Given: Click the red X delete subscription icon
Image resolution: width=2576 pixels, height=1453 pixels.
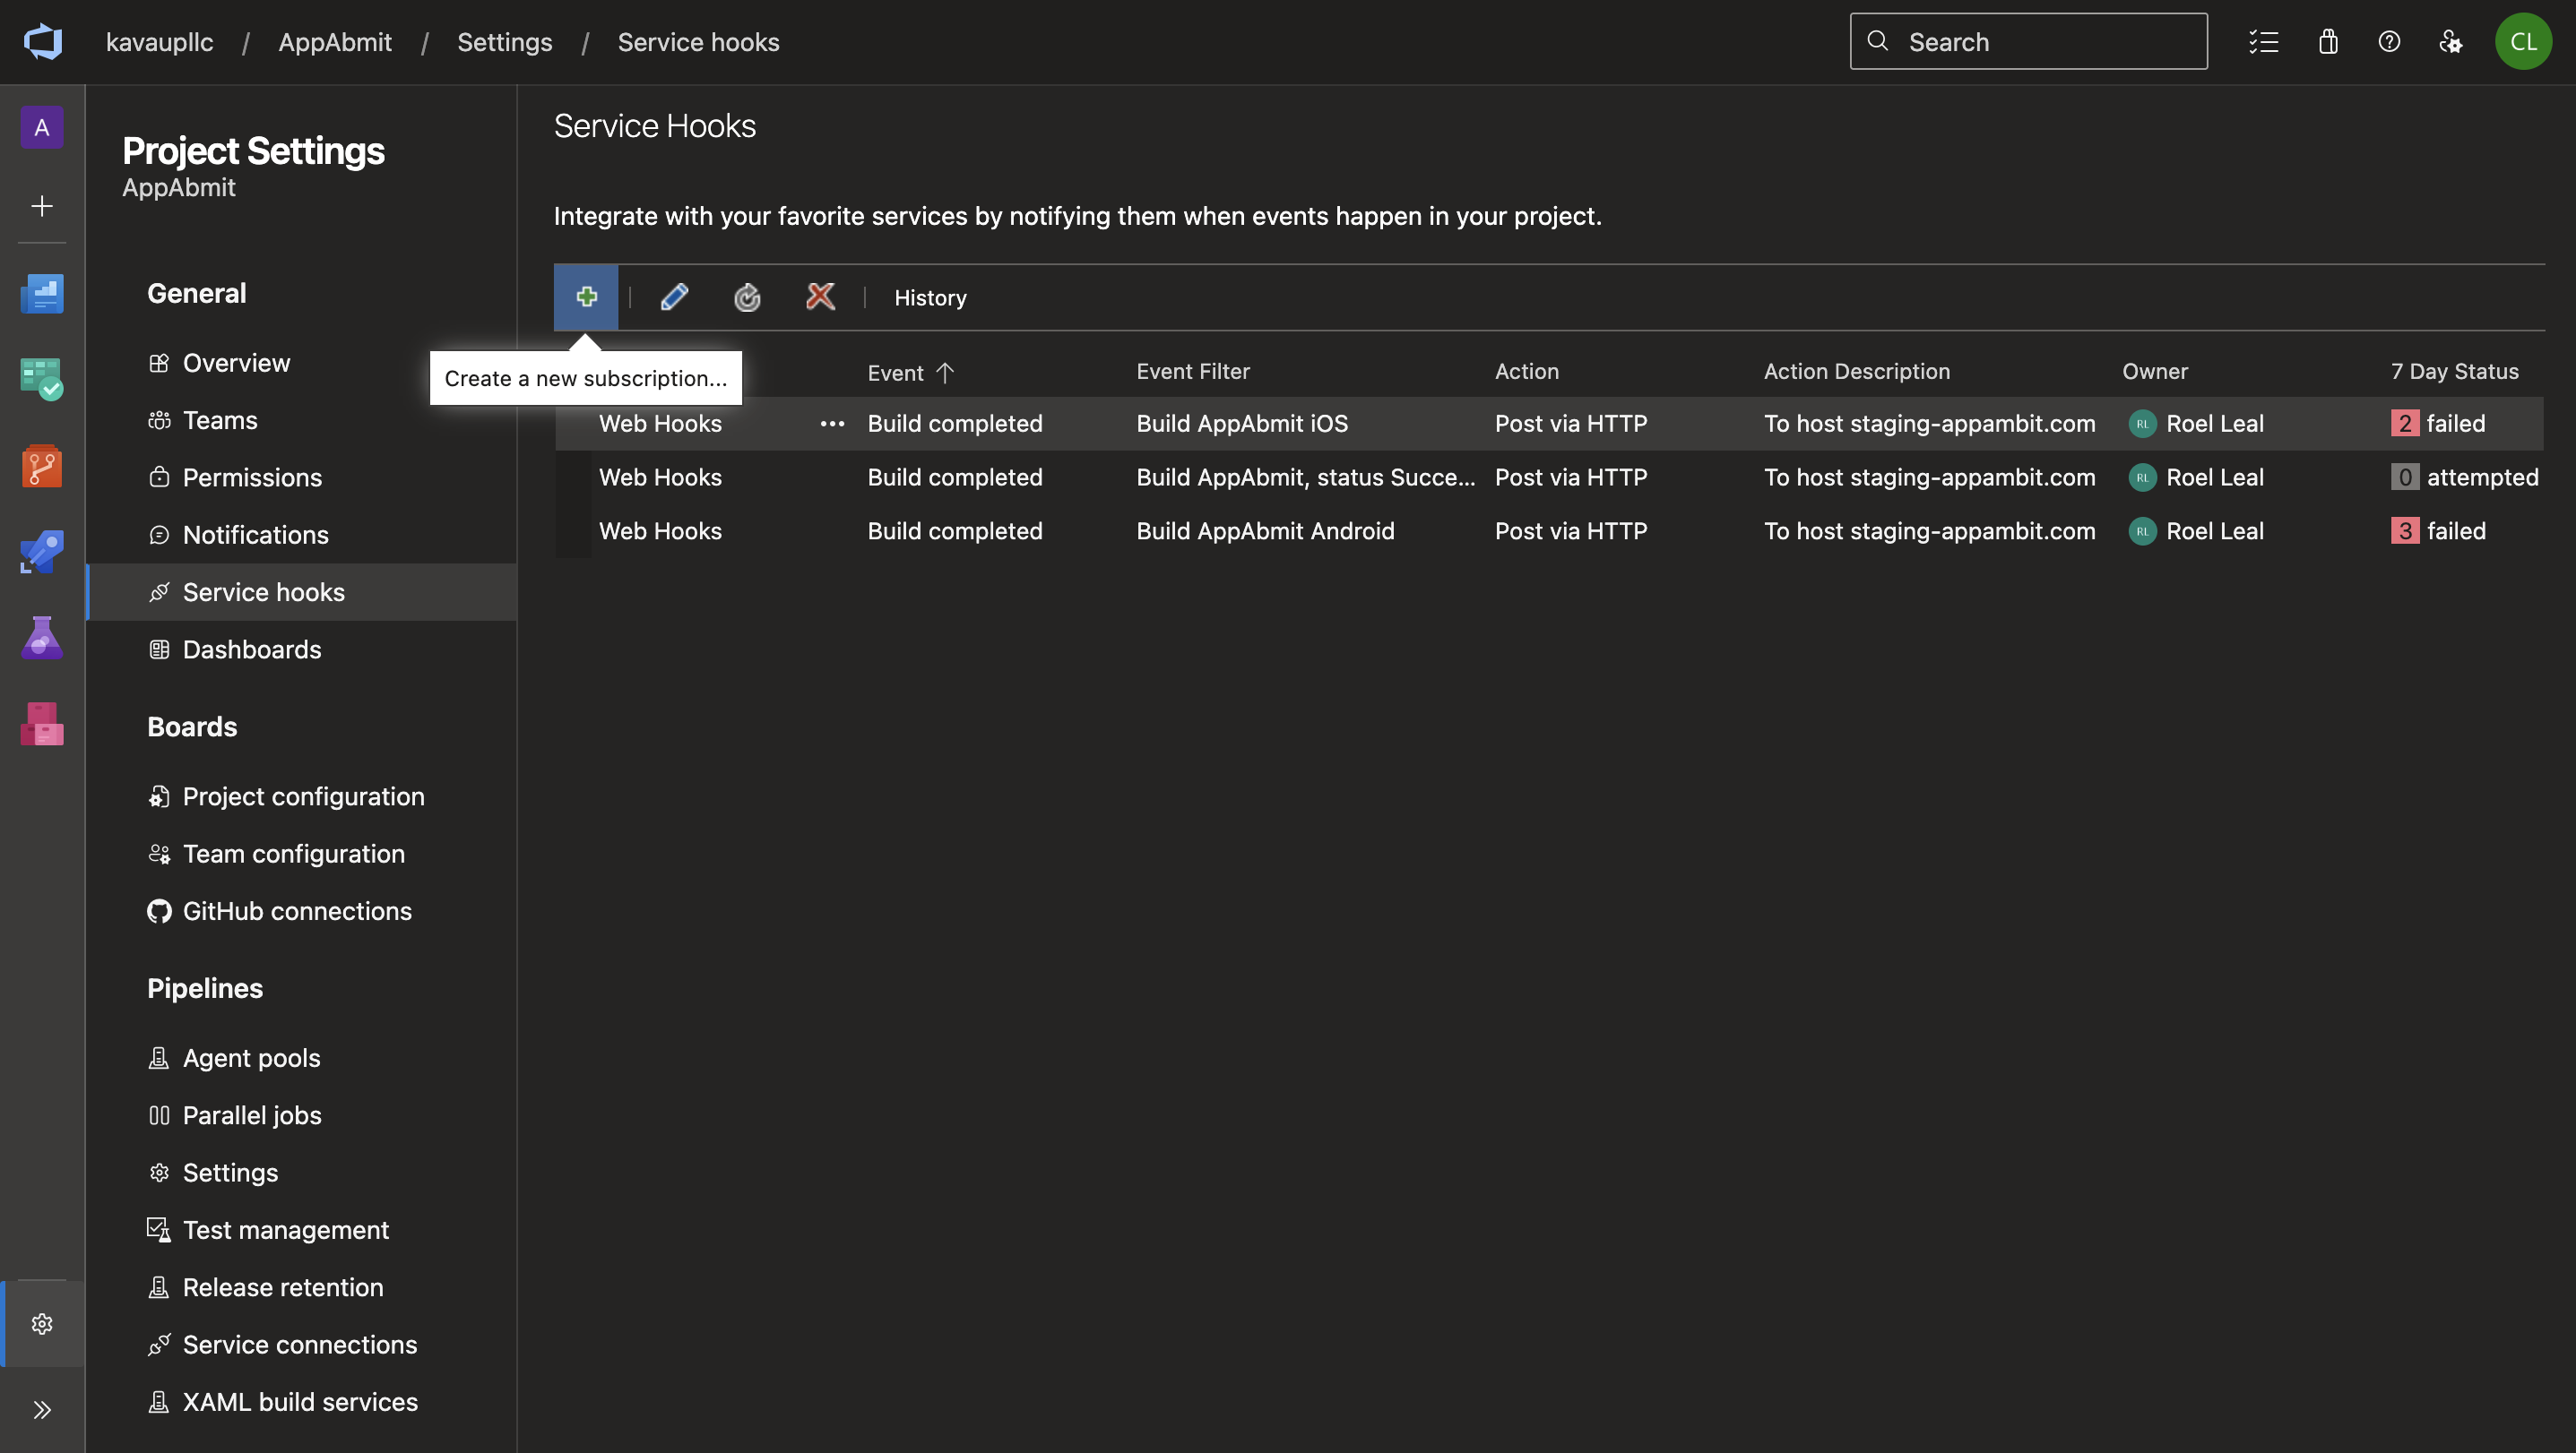Looking at the screenshot, I should [x=820, y=297].
